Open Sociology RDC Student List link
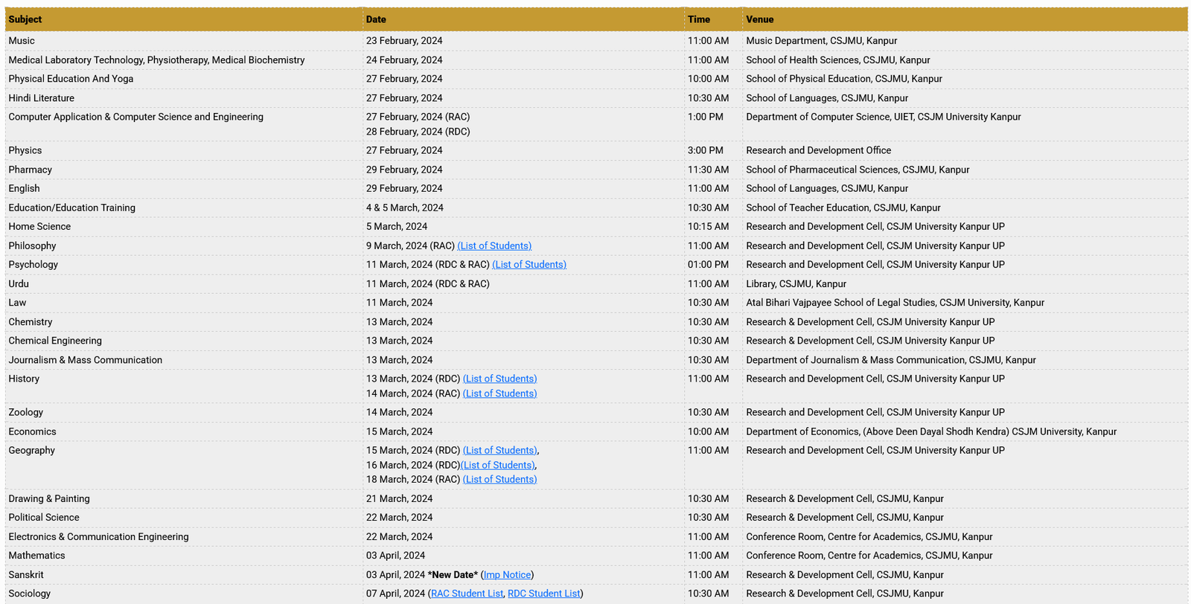Image resolution: width=1191 pixels, height=604 pixels. (x=543, y=594)
